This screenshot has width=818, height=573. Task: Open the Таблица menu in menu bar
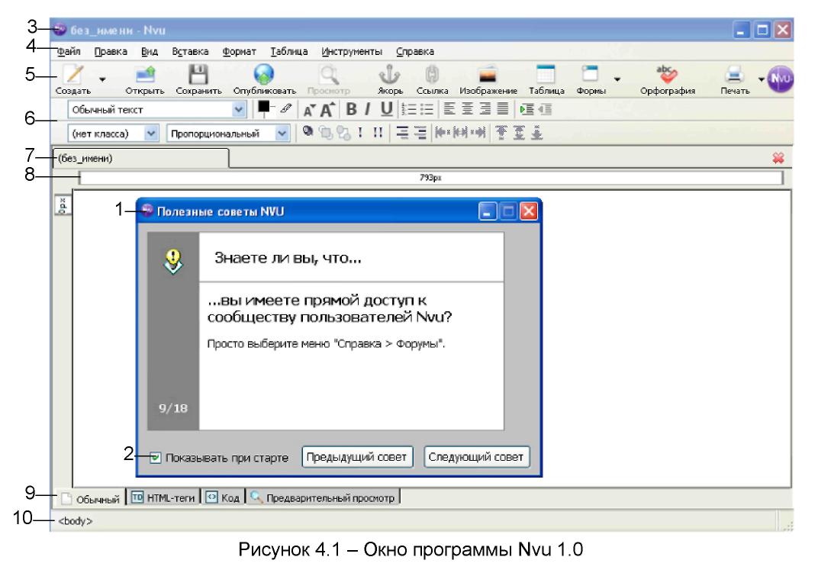click(288, 51)
